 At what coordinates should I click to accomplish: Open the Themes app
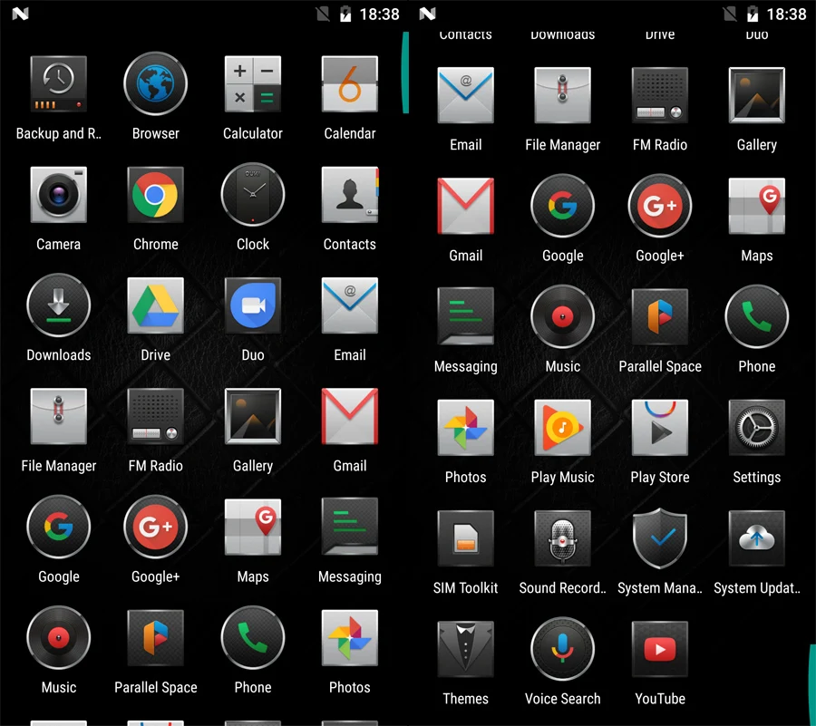click(x=465, y=649)
